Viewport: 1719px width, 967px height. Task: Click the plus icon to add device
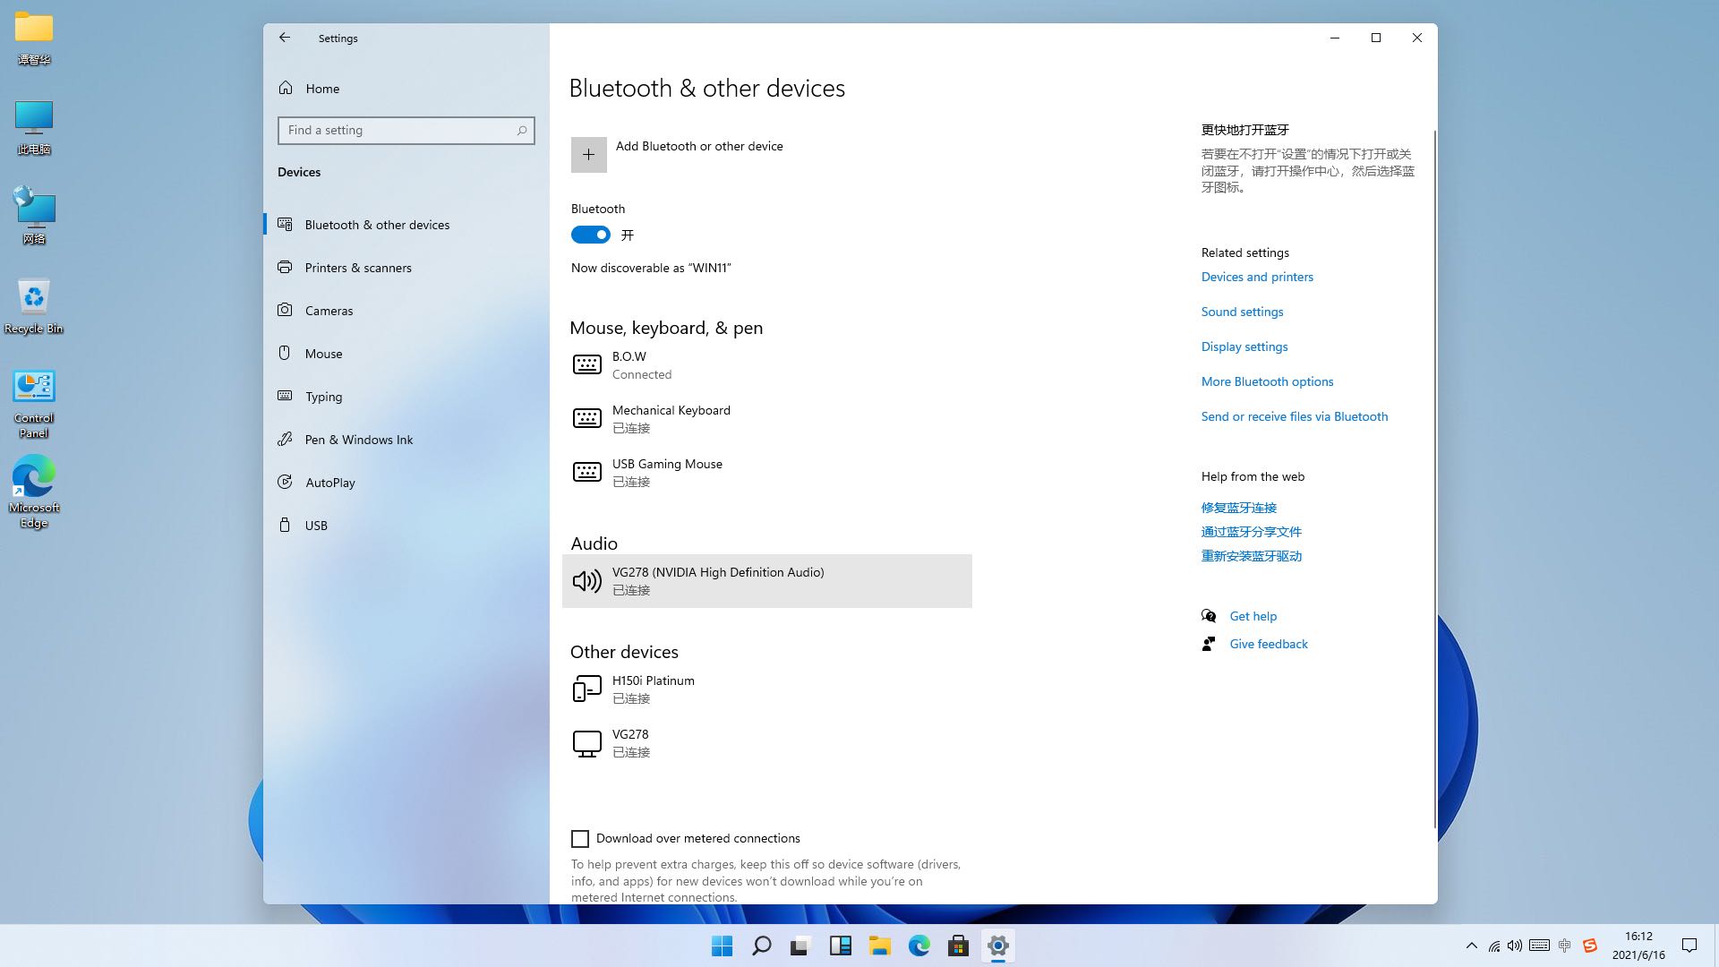pyautogui.click(x=588, y=155)
